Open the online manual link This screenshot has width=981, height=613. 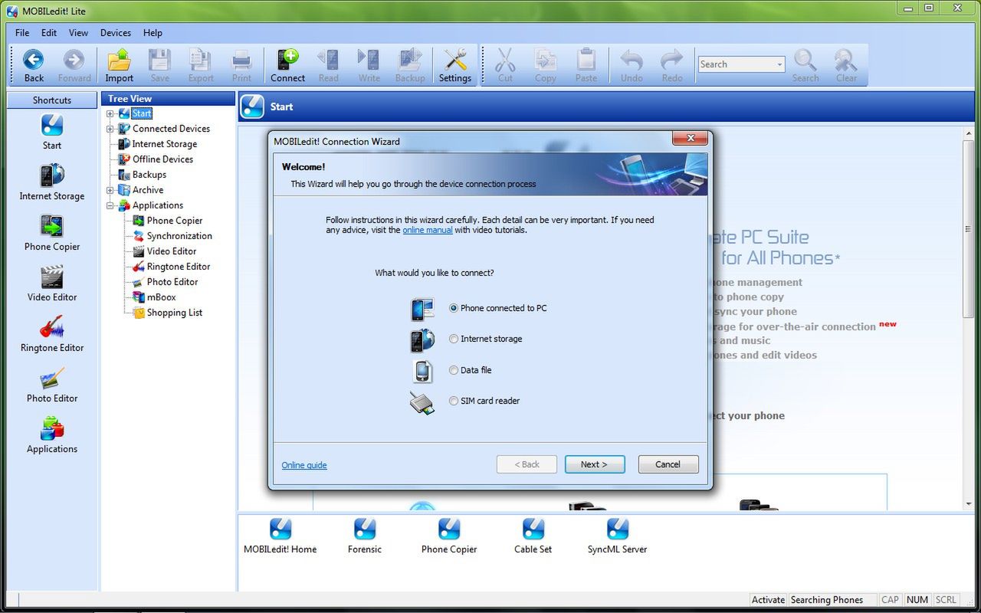[x=427, y=230]
